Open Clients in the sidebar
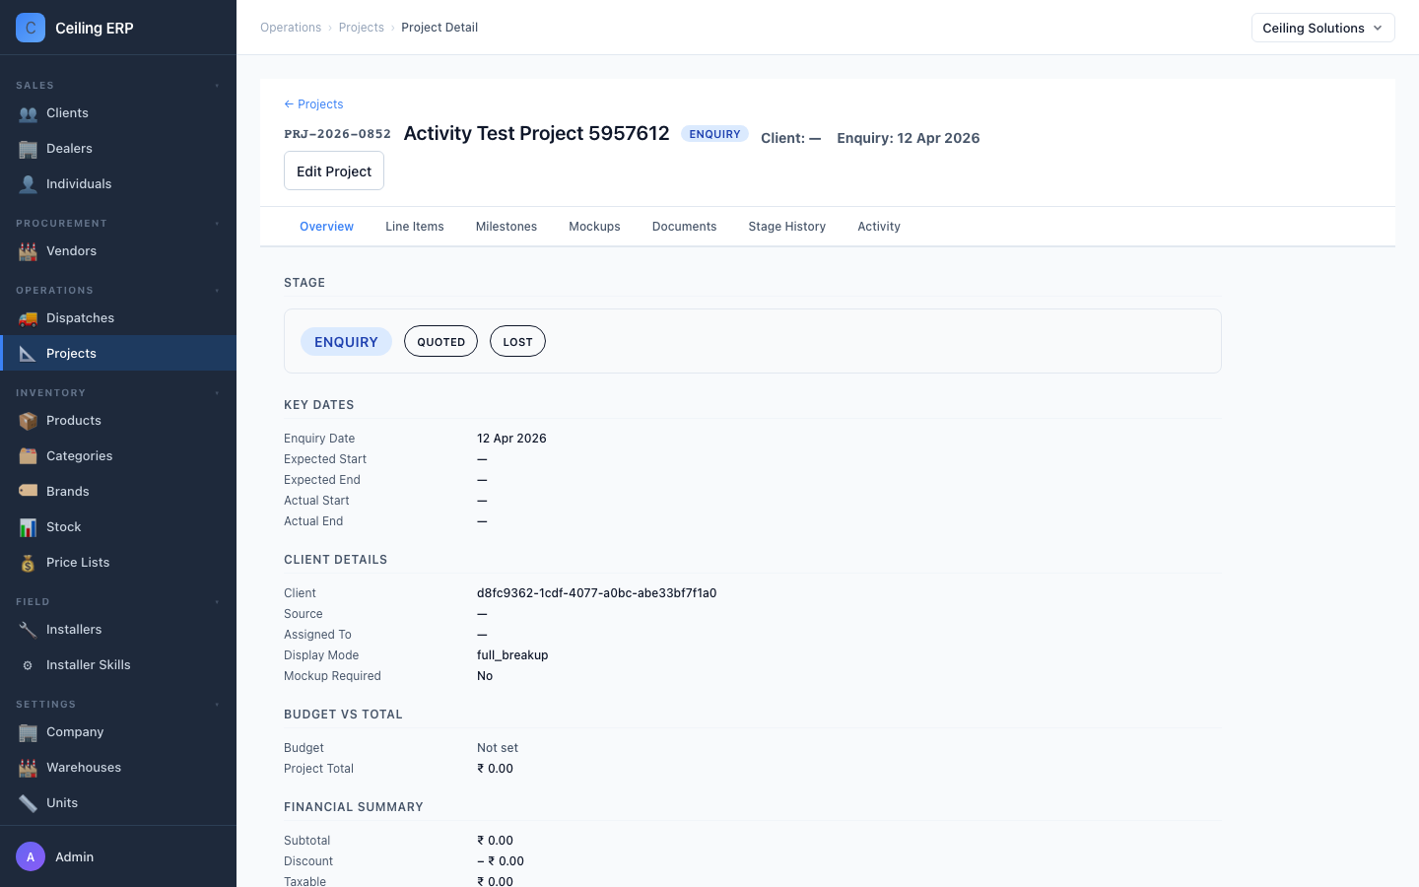 click(118, 113)
